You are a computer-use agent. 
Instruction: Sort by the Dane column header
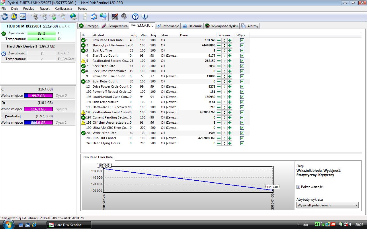click(198, 35)
